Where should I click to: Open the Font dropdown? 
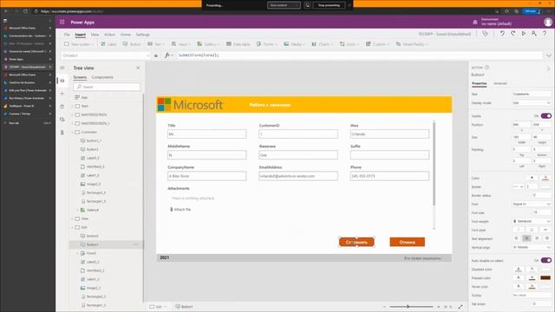532,205
